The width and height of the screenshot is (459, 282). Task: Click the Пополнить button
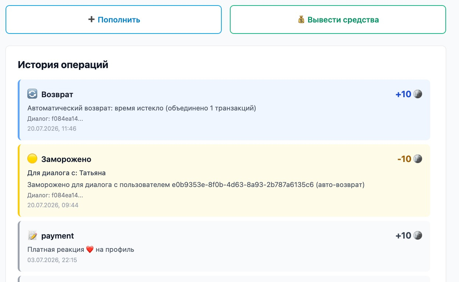[114, 20]
